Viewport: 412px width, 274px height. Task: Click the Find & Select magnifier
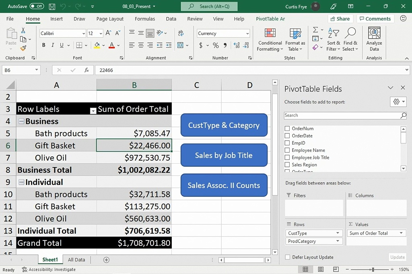coord(350,33)
